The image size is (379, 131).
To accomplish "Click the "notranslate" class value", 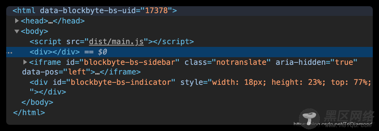I will pos(241,62).
